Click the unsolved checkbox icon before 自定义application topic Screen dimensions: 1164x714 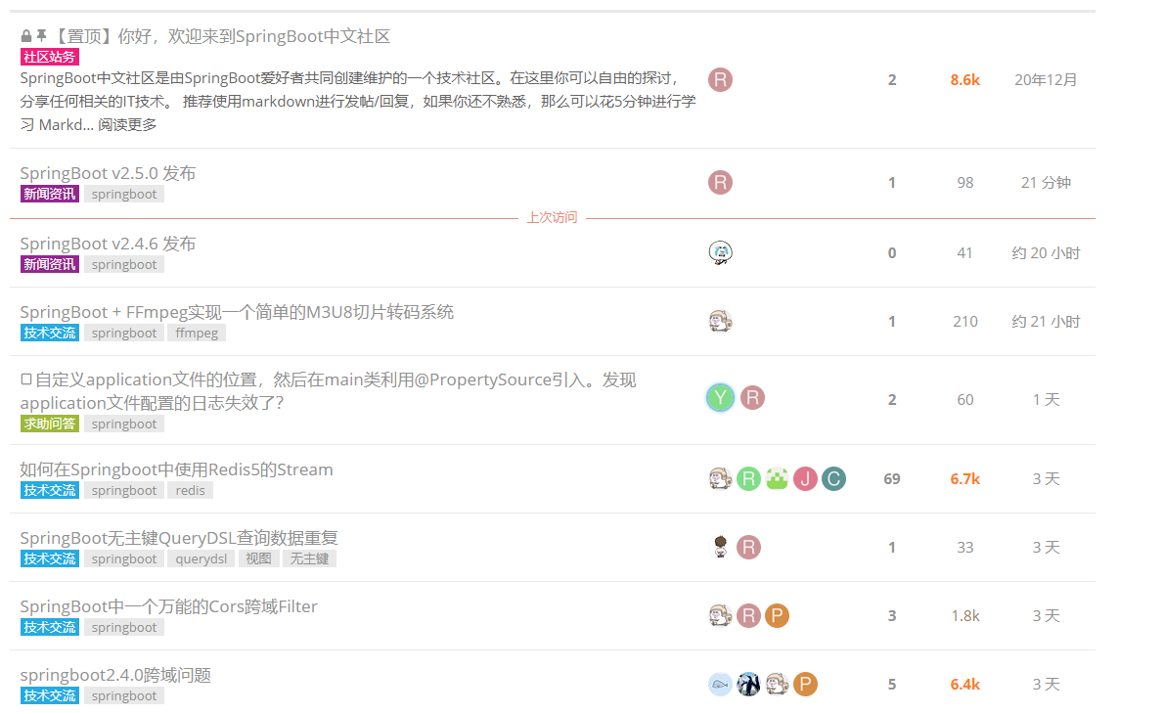click(26, 379)
